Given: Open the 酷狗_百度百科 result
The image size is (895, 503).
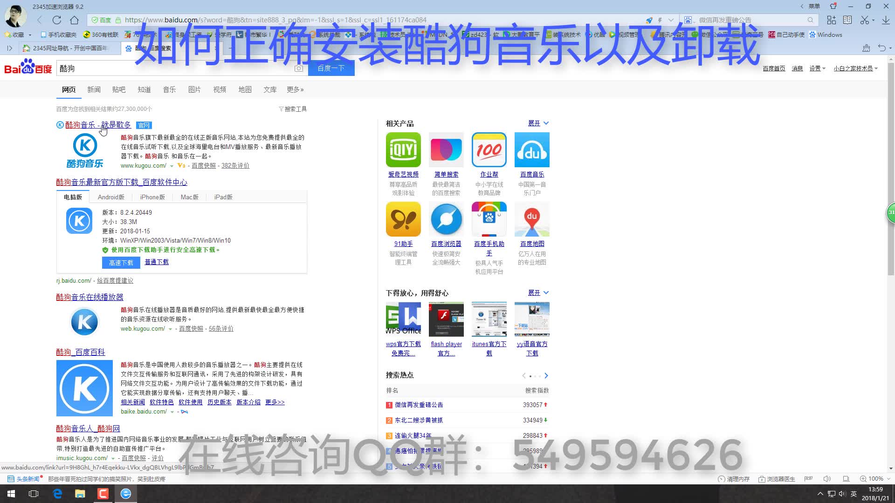Looking at the screenshot, I should click(81, 352).
